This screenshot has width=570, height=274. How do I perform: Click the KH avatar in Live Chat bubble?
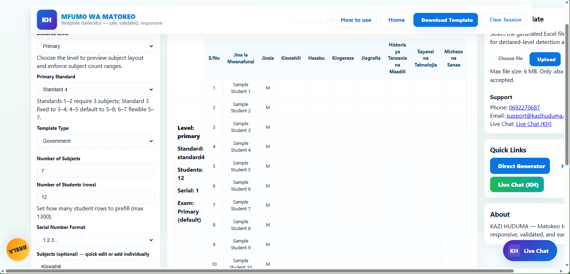click(514, 251)
